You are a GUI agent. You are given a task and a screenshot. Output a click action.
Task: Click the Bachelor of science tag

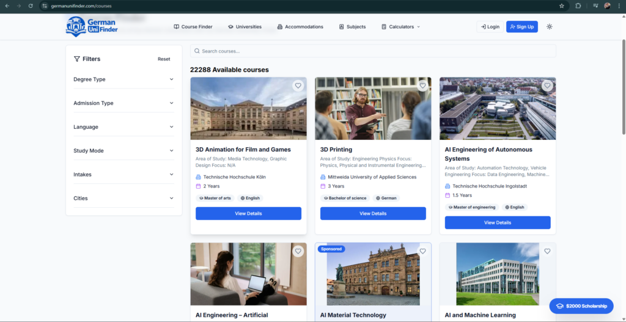pyautogui.click(x=345, y=198)
